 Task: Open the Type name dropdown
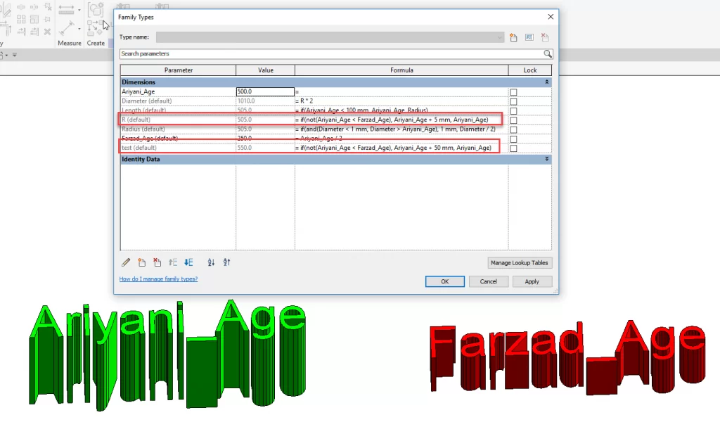[x=500, y=37]
